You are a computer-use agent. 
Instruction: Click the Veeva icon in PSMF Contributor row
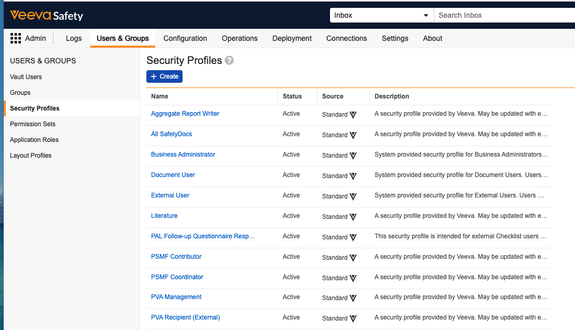click(353, 258)
